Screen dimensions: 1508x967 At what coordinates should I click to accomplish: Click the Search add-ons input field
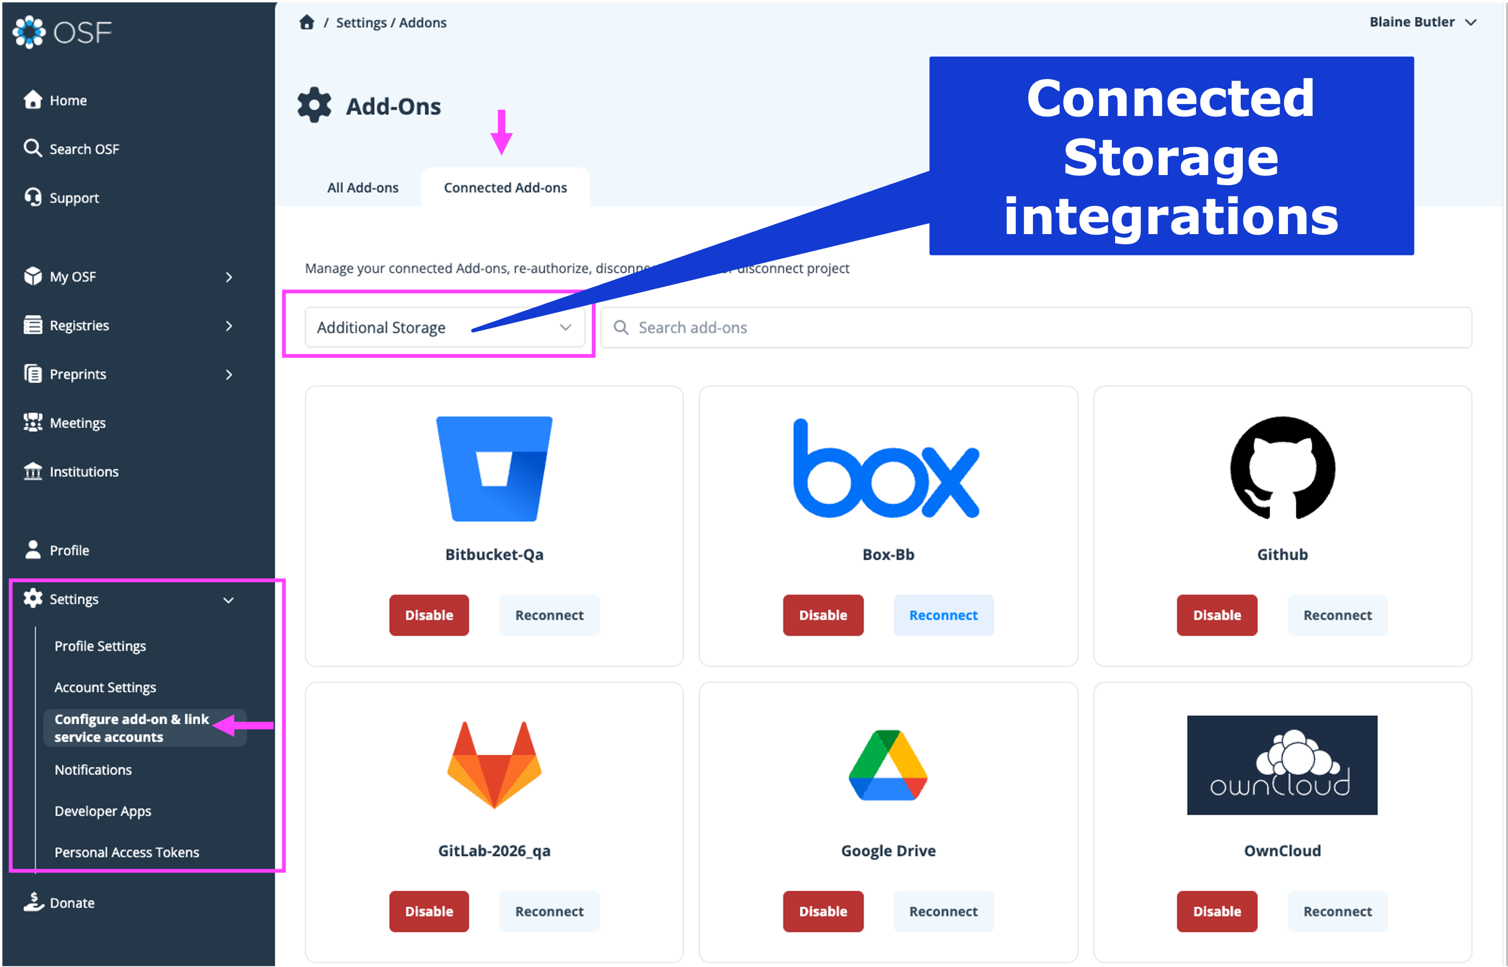click(x=1036, y=327)
